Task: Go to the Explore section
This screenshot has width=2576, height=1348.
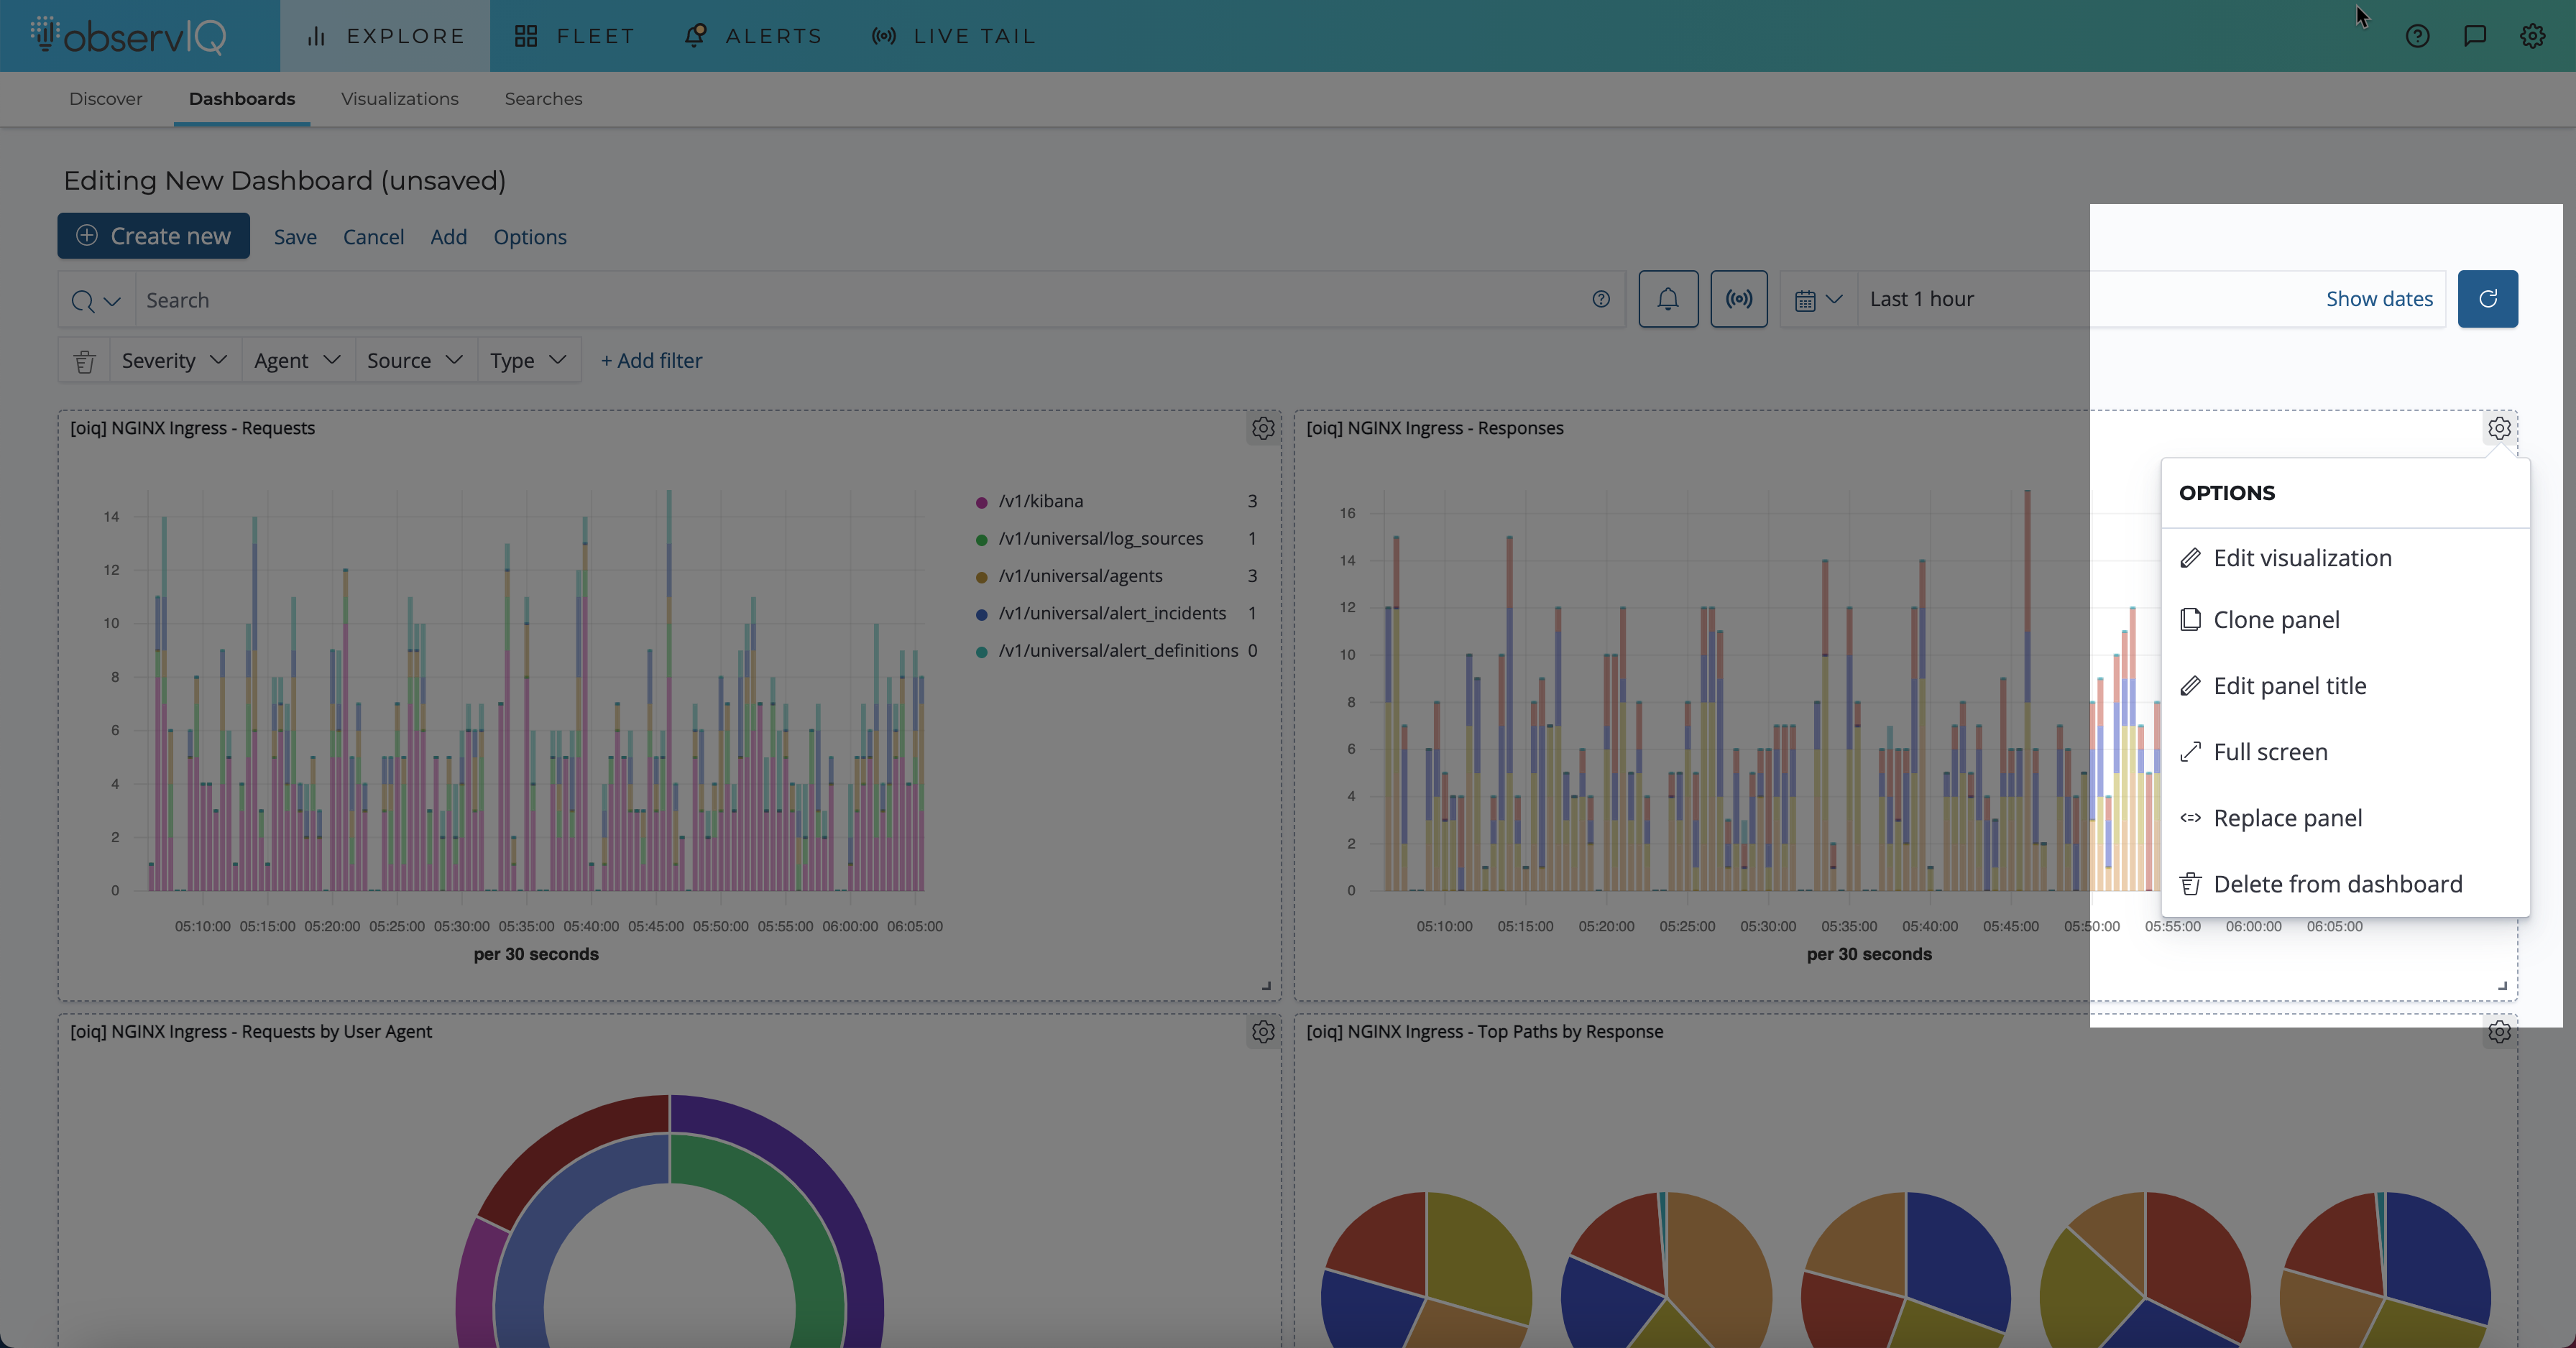Action: 385,36
